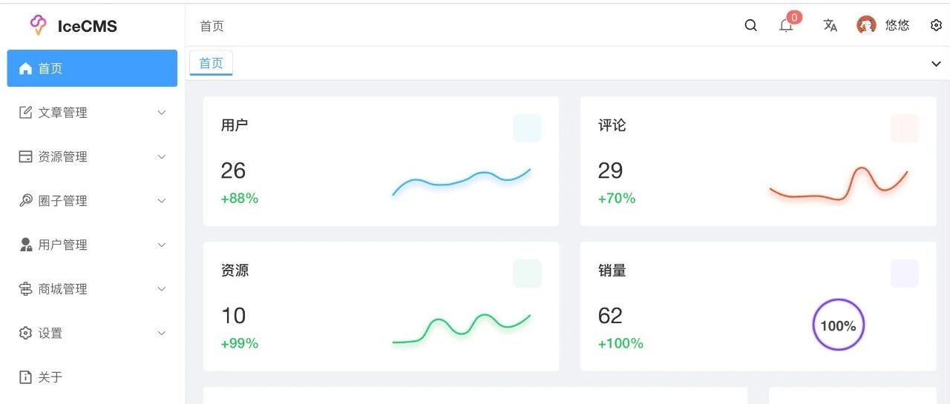
Task: Open the notifications bell icon
Action: (x=786, y=26)
